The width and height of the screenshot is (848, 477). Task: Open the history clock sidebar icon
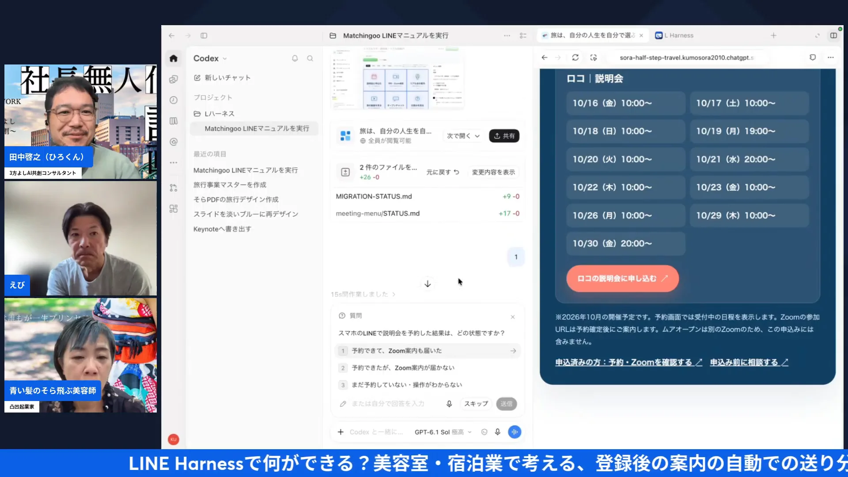(174, 100)
